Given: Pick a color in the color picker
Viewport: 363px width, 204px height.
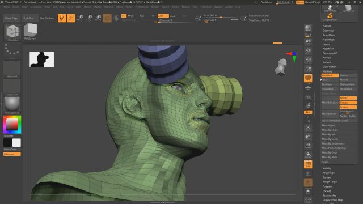Looking at the screenshot, I should pos(12,125).
